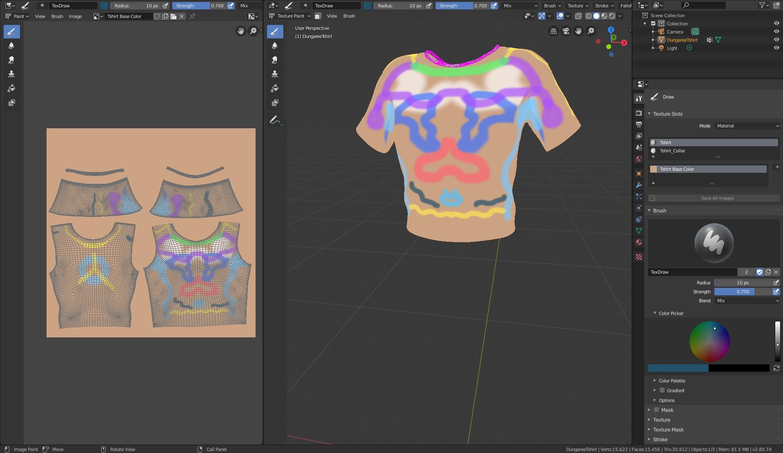This screenshot has width=783, height=453.
Task: Enable the Mask checkbox in brush settings
Action: click(x=656, y=410)
